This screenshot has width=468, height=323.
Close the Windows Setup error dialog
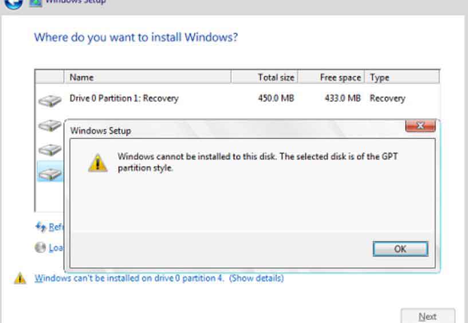(420, 125)
